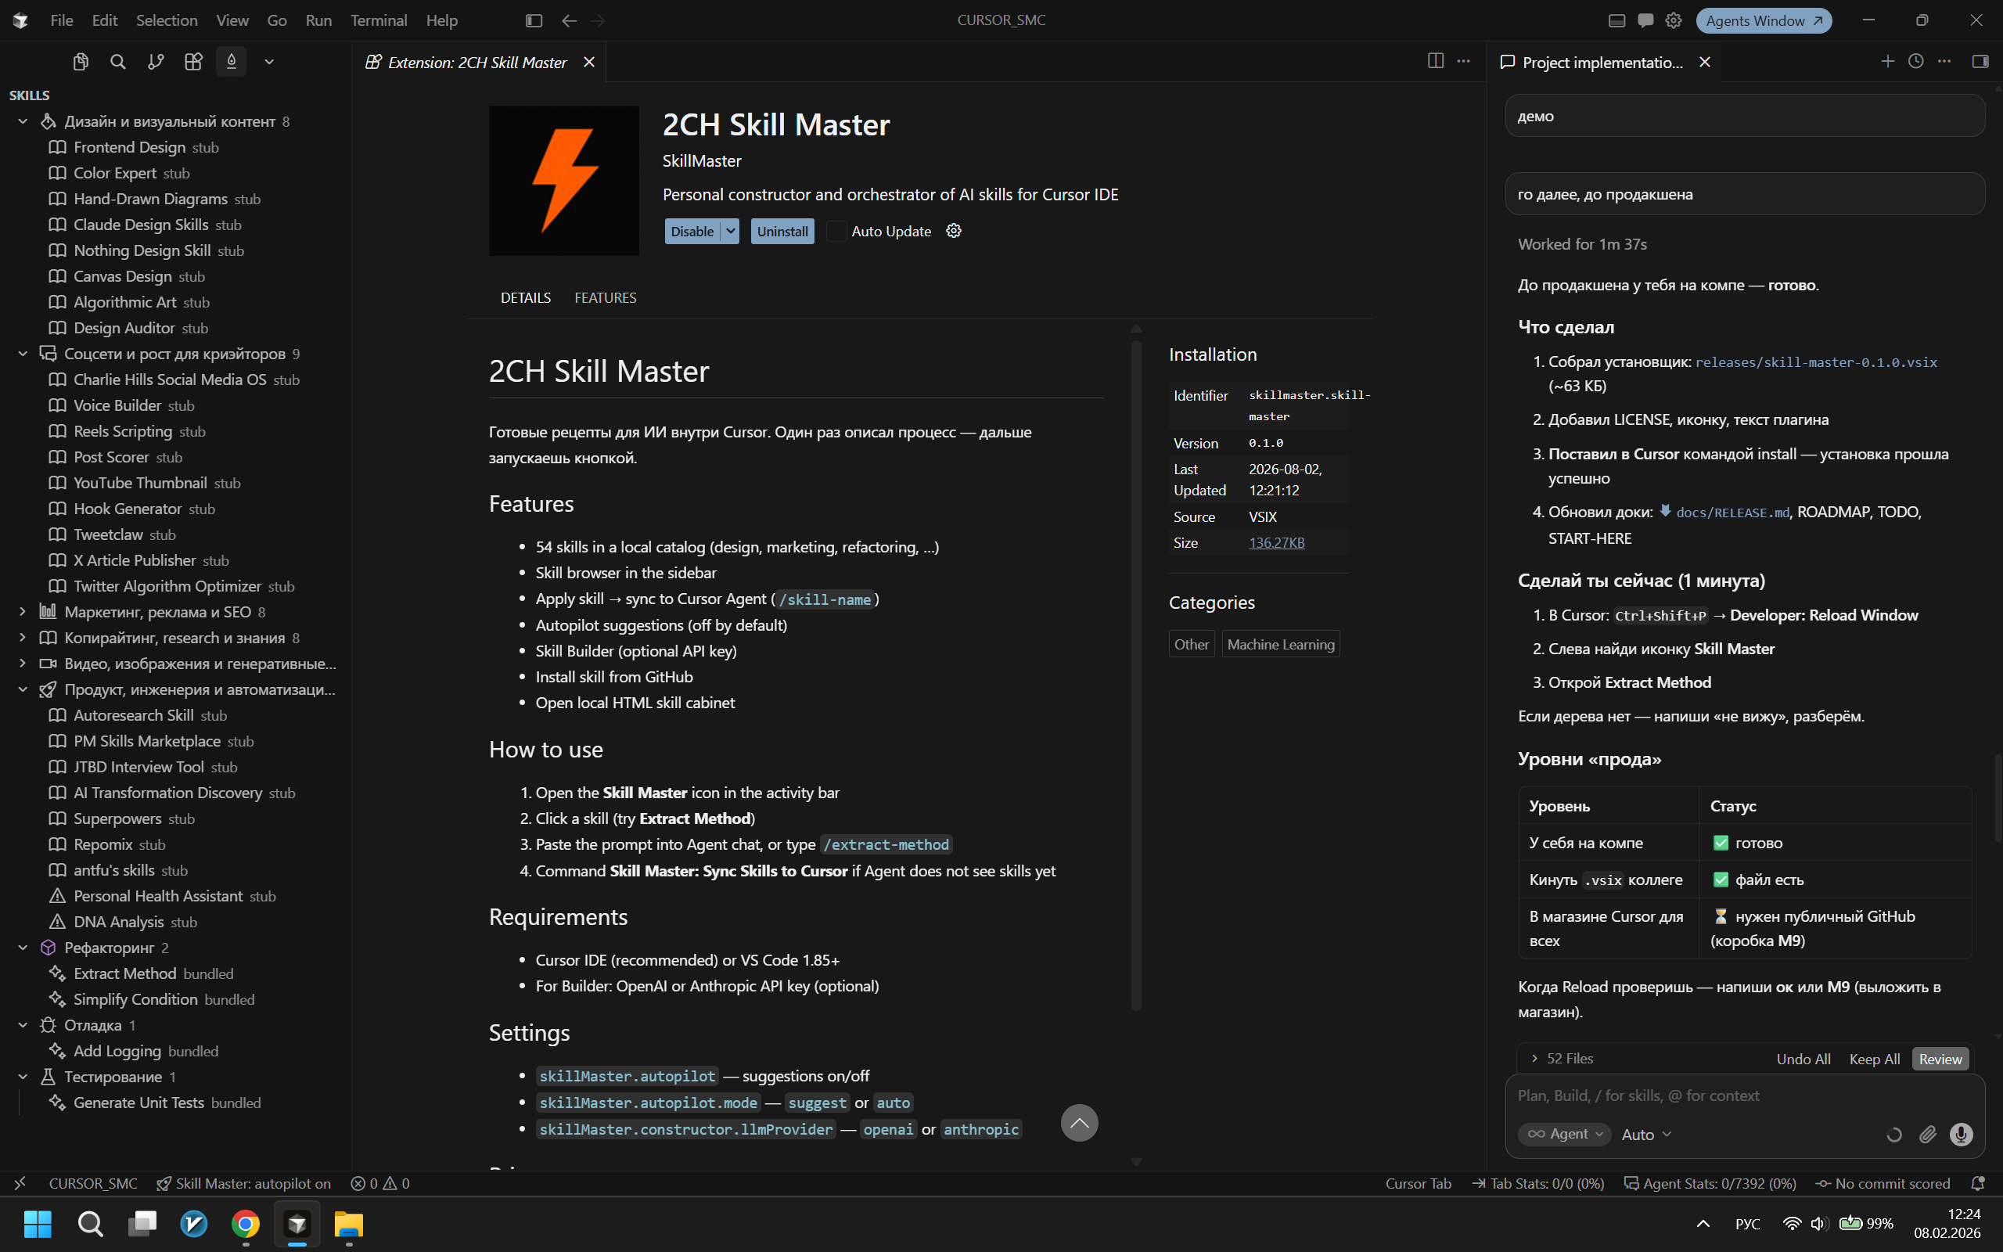Open editor more actions ellipsis
The image size is (2003, 1252).
point(1463,61)
